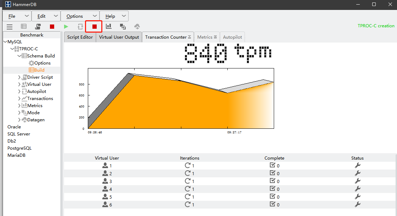Image resolution: width=397 pixels, height=216 pixels.
Task: Click the File menu dropdown arrow
Action: coord(27,16)
